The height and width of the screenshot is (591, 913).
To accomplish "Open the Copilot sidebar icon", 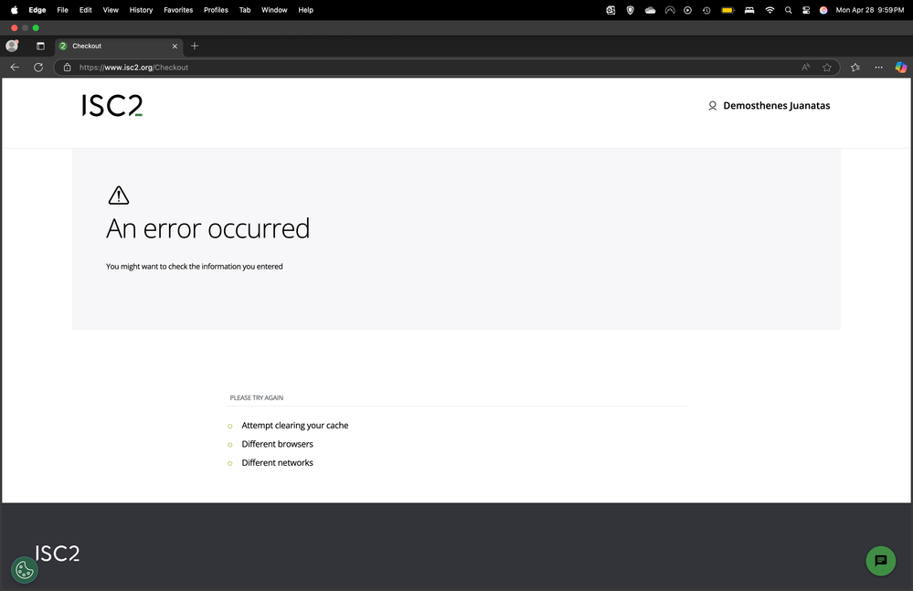I will [x=900, y=67].
